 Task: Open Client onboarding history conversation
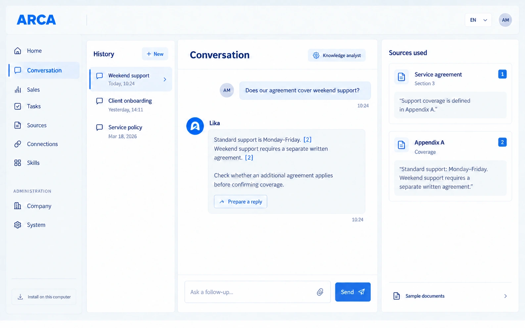(131, 105)
